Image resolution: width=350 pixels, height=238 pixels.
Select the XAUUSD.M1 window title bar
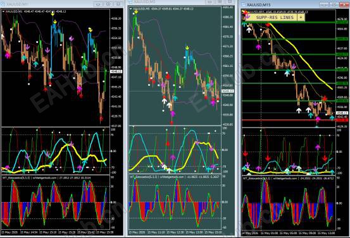(x=62, y=4)
